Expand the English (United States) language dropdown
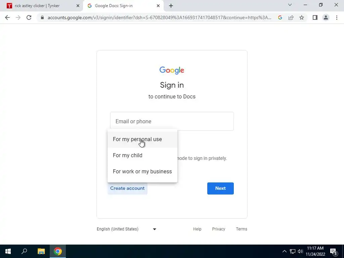This screenshot has width=344, height=258. click(127, 229)
